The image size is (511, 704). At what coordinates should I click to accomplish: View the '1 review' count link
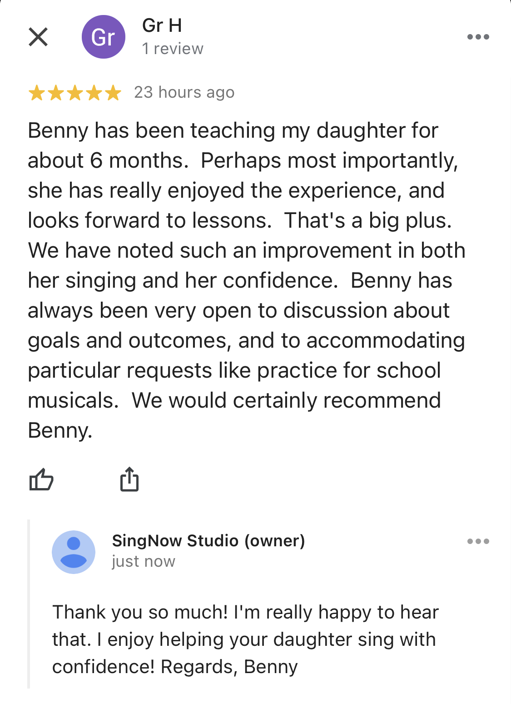click(173, 49)
